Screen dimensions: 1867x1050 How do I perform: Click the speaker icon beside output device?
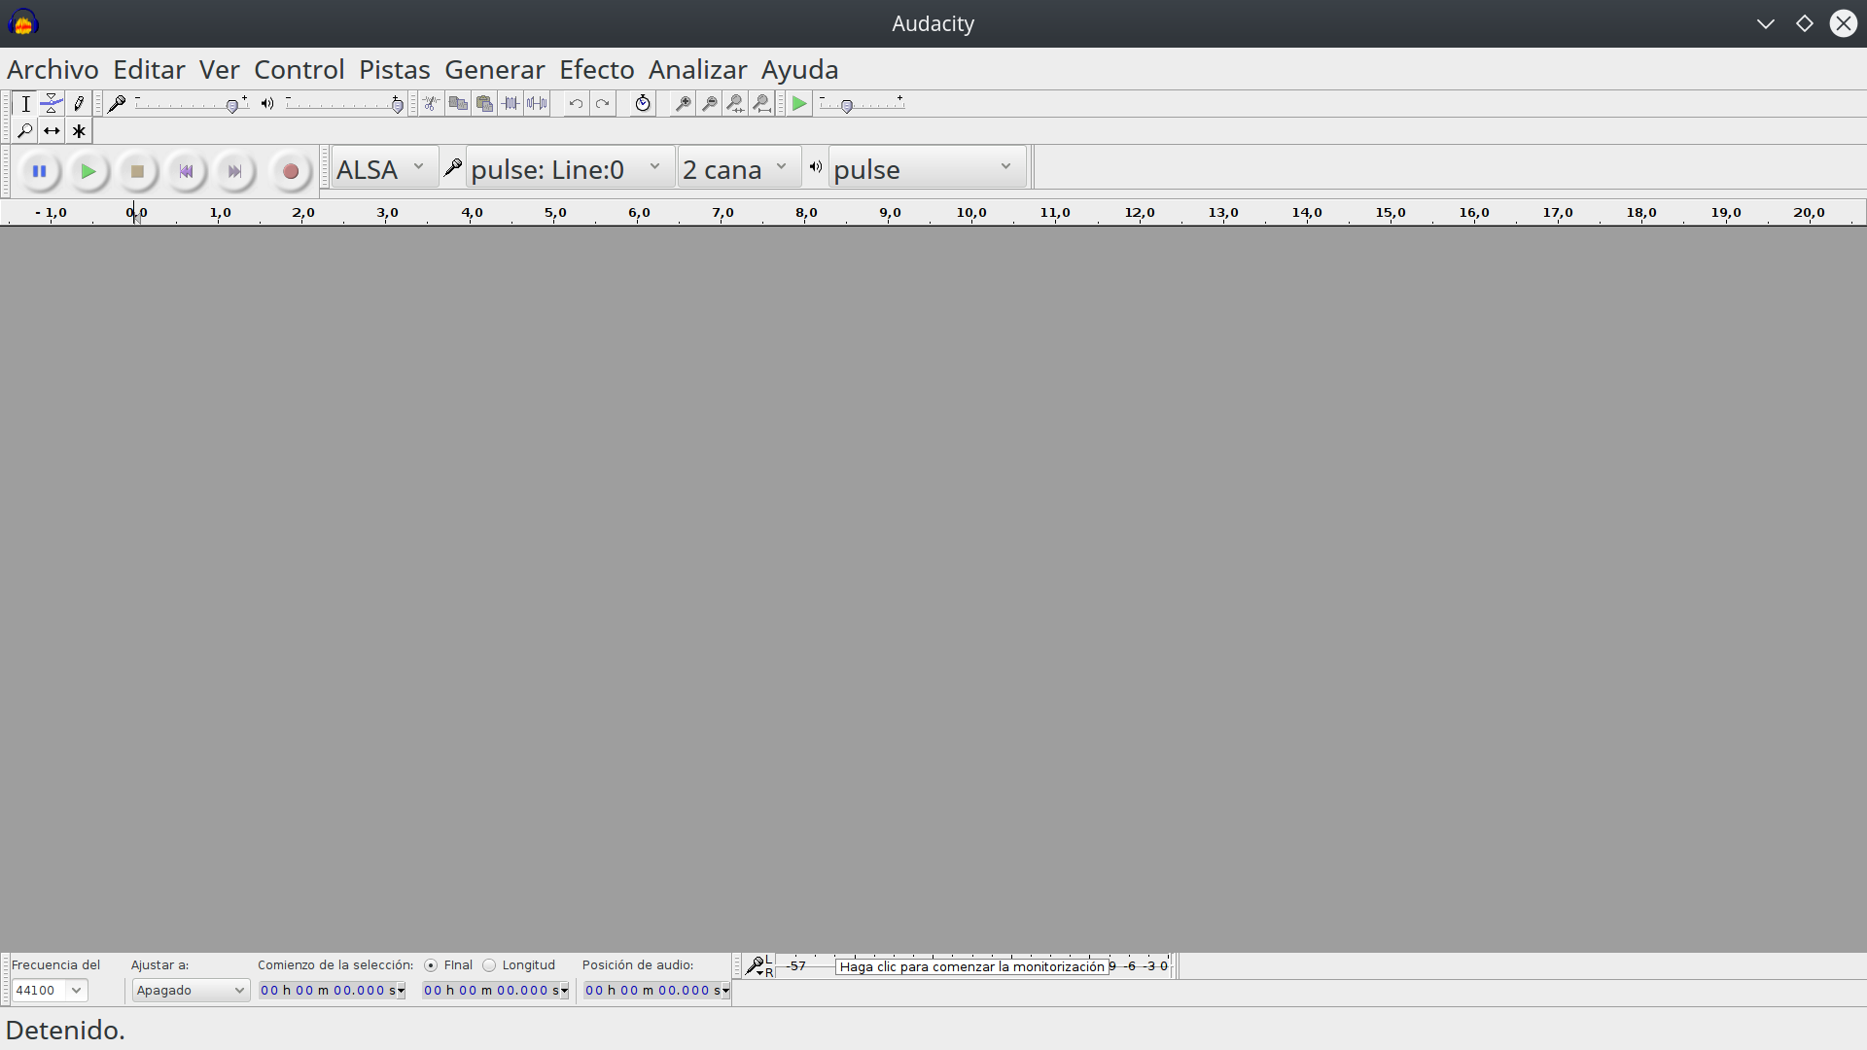tap(816, 167)
